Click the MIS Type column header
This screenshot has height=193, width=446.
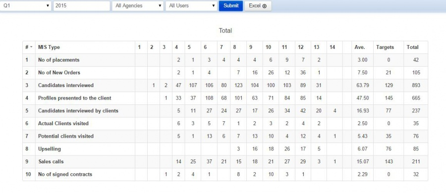coord(49,47)
